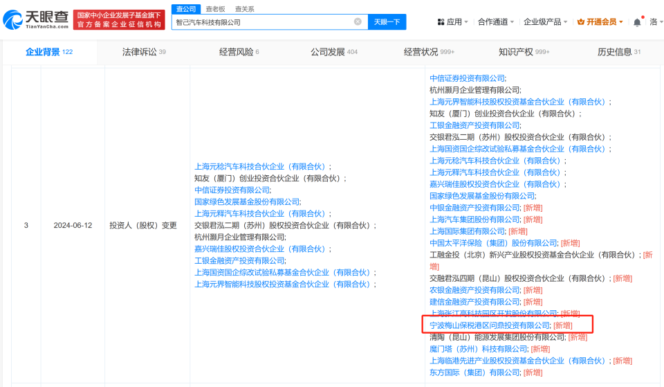
Task: Expand the 应用 dropdown
Action: tap(452, 21)
